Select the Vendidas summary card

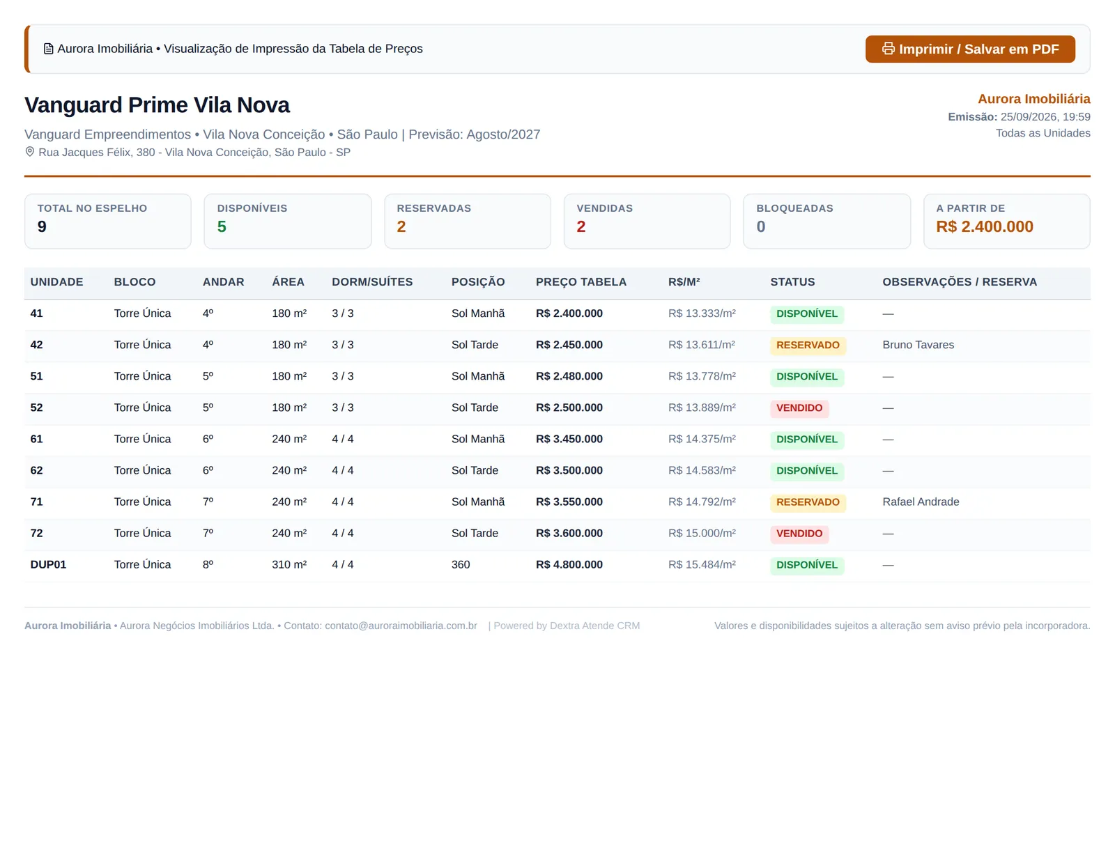[647, 221]
